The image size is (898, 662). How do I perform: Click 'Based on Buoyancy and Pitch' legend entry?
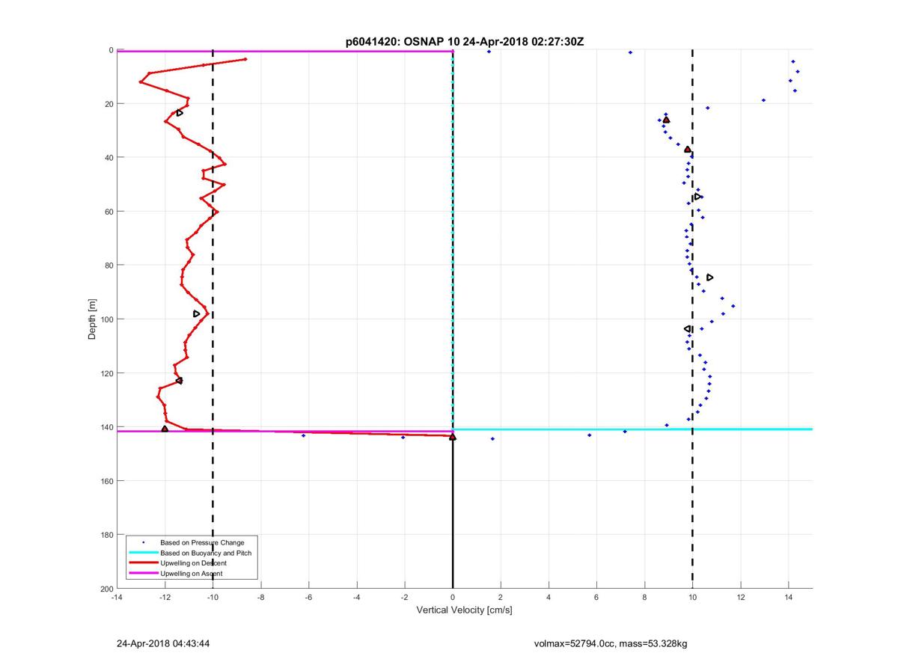[206, 553]
